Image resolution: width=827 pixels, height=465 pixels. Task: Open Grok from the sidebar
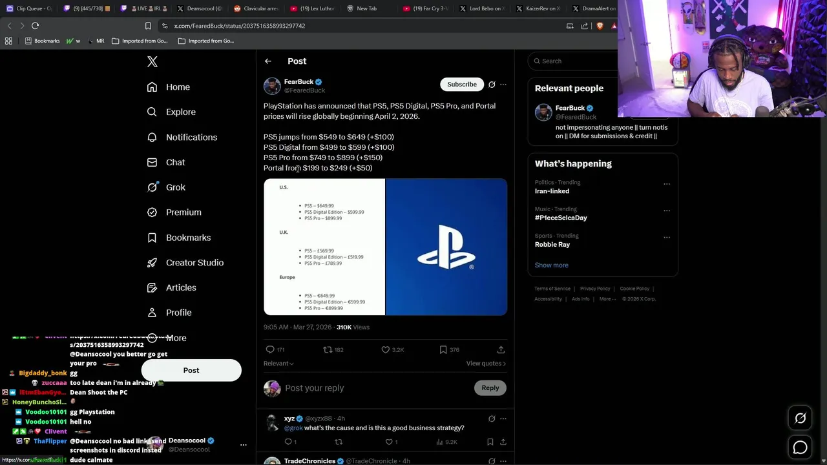166,187
